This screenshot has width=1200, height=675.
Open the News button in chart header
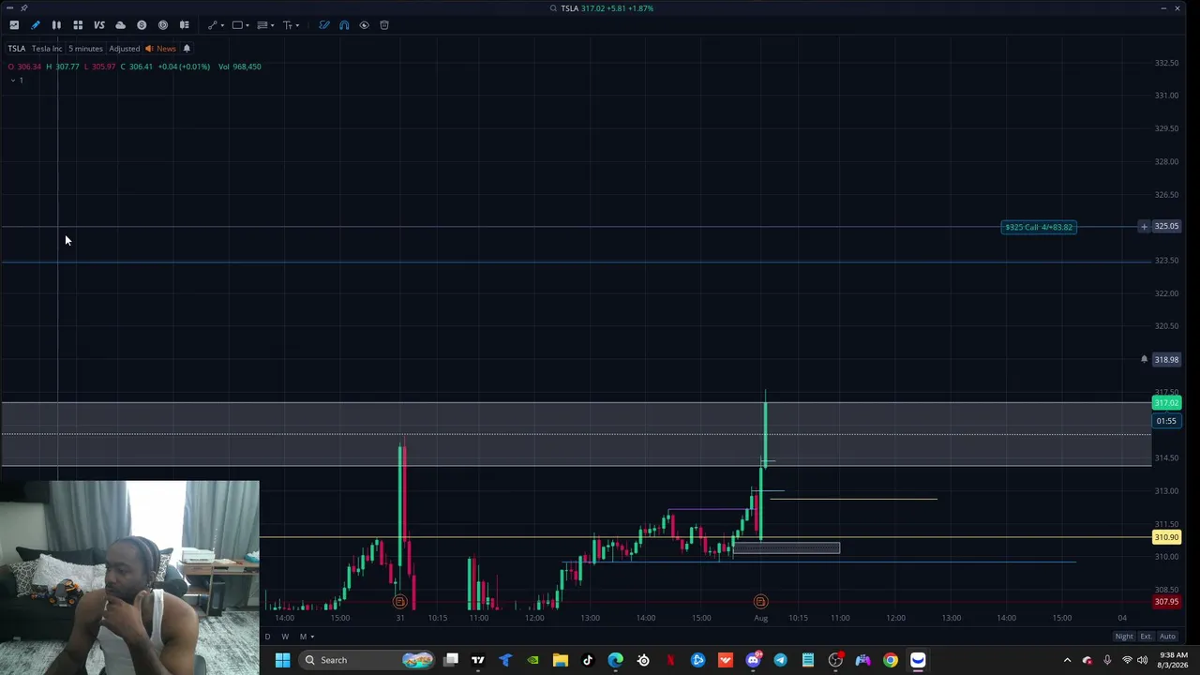(x=160, y=49)
